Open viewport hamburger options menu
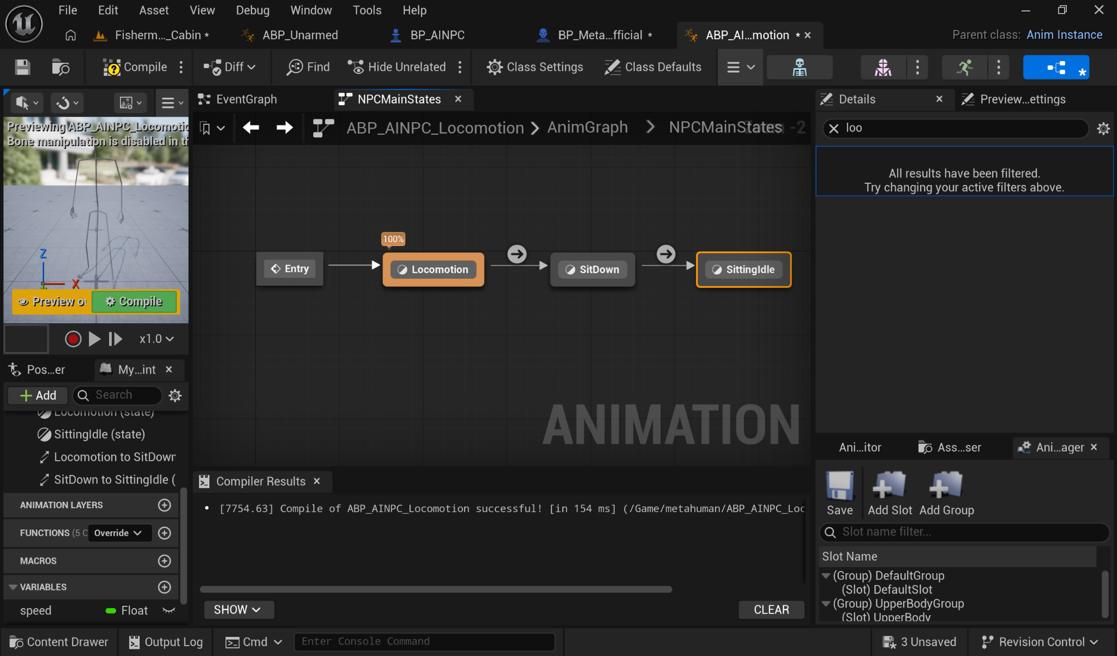 (x=172, y=103)
